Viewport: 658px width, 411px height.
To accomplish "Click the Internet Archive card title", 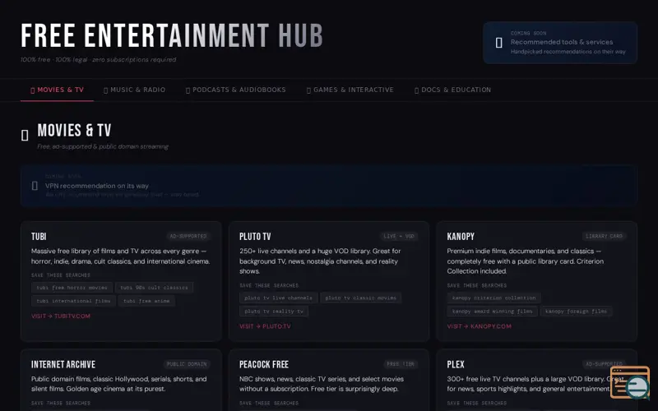I will (63, 364).
